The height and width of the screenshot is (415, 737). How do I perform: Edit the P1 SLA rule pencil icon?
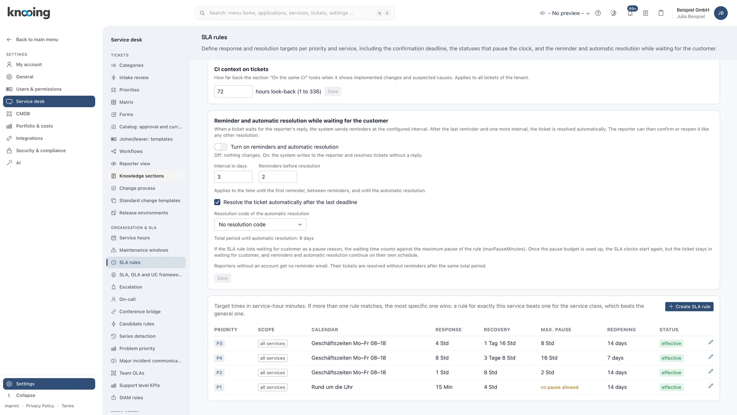pos(711,386)
